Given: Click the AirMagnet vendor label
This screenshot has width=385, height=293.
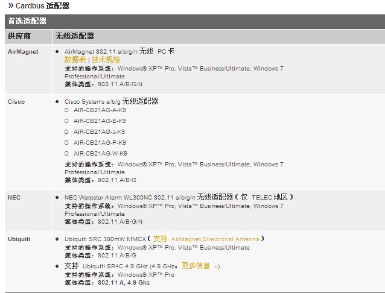Looking at the screenshot, I should coord(23,52).
